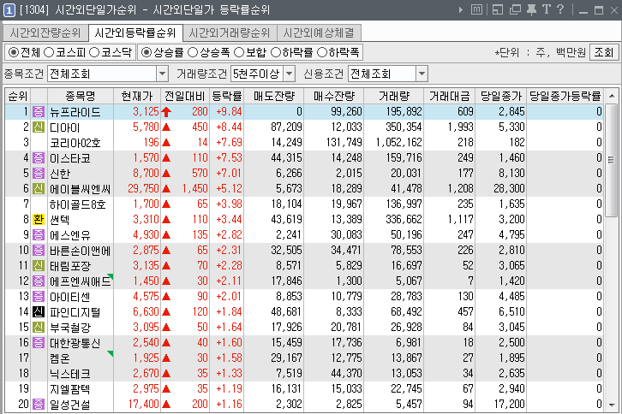Switch to the 시간외예상체결 tab
The image size is (622, 414).
(x=319, y=33)
